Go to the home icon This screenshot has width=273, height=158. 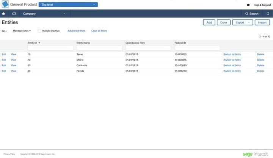[x=14, y=14]
